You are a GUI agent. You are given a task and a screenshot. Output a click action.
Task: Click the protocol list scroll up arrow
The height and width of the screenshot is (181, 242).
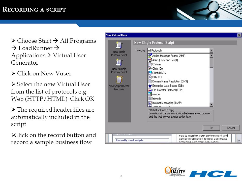(x=211, y=55)
